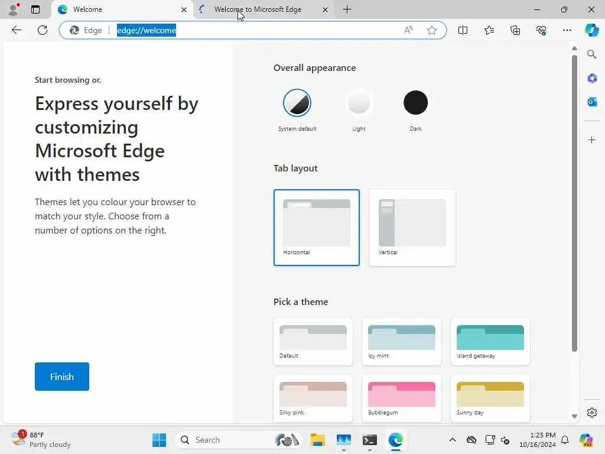
Task: Open the Favorites list icon
Action: tap(489, 30)
